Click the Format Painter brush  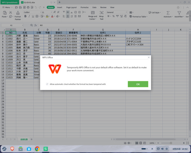(18, 13)
